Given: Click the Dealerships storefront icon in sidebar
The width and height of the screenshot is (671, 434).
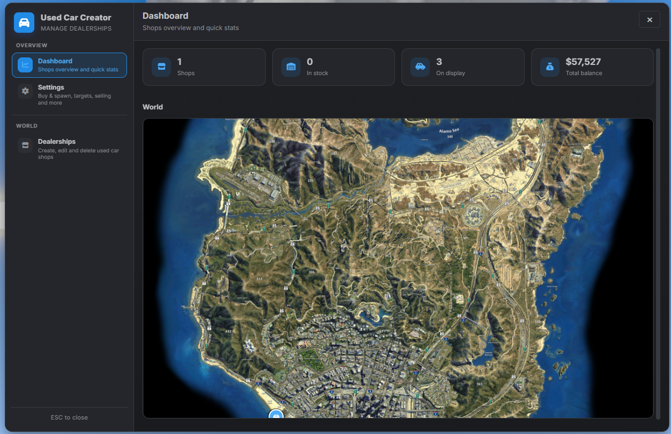Looking at the screenshot, I should click(25, 145).
